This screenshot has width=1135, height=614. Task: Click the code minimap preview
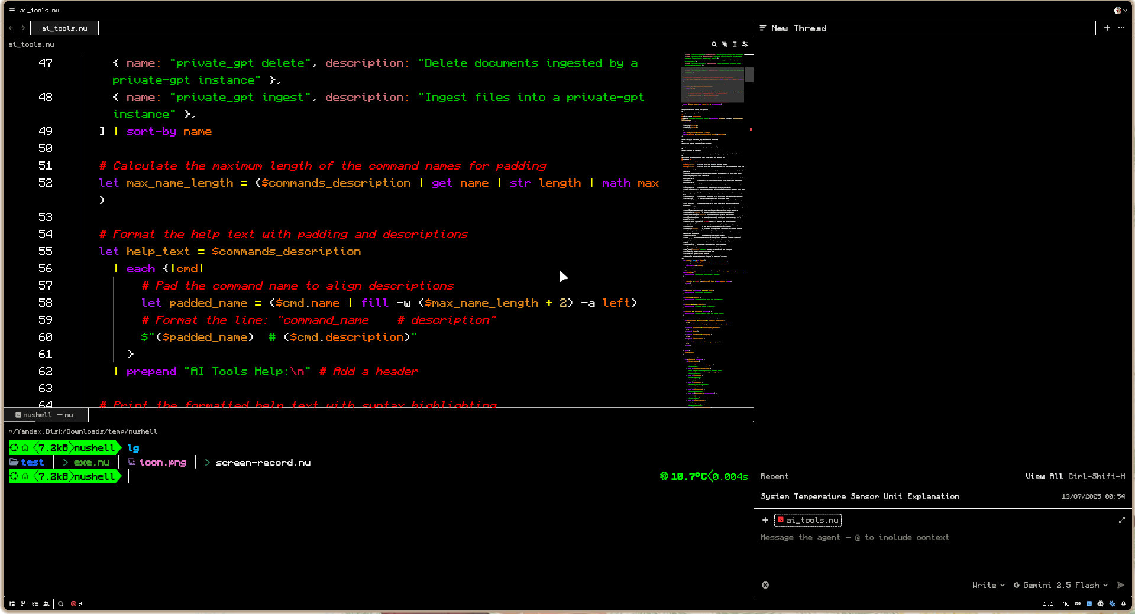pos(713,230)
